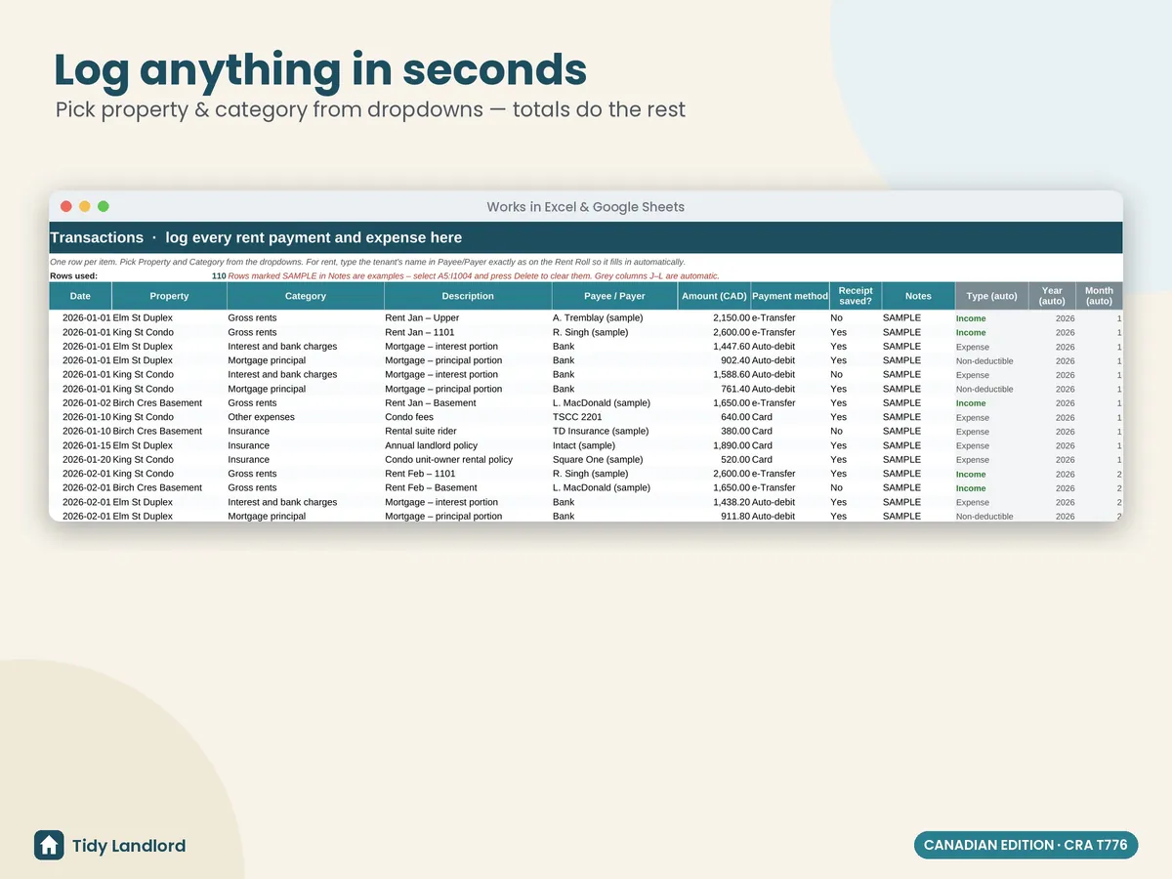Select the amount 520.00 cell
Image resolution: width=1172 pixels, height=879 pixels.
[714, 459]
